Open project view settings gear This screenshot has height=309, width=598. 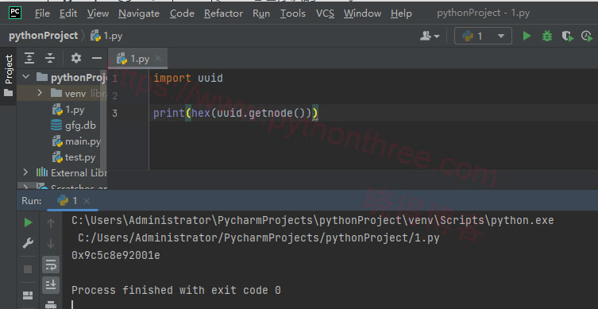point(76,58)
